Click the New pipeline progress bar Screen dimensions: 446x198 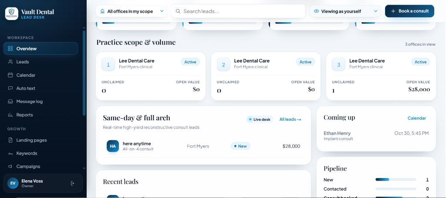pyautogui.click(x=395, y=180)
